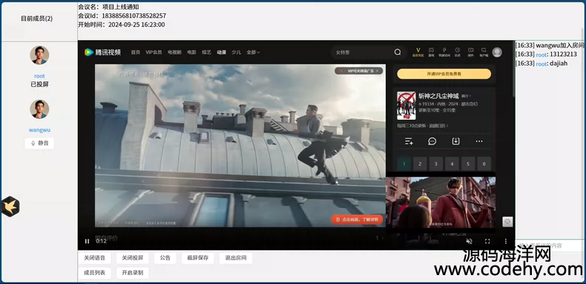Expand the 全部 dropdown in navigation
Screen dimensions: 586x284
(x=253, y=53)
